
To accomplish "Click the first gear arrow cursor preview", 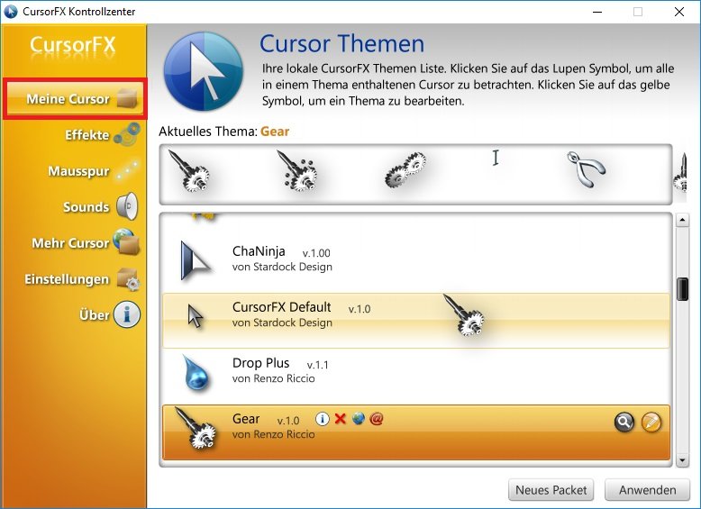I will tap(188, 171).
